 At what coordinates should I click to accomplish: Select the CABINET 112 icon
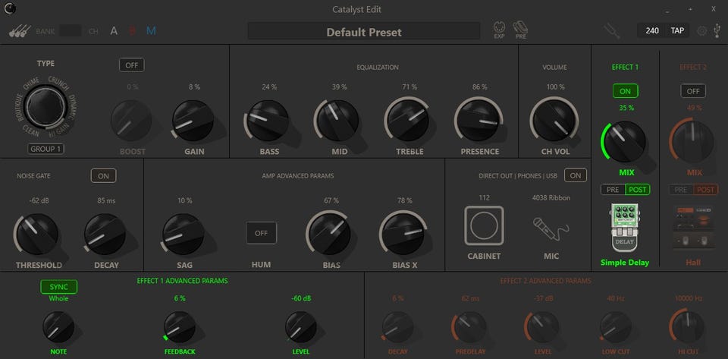point(484,225)
